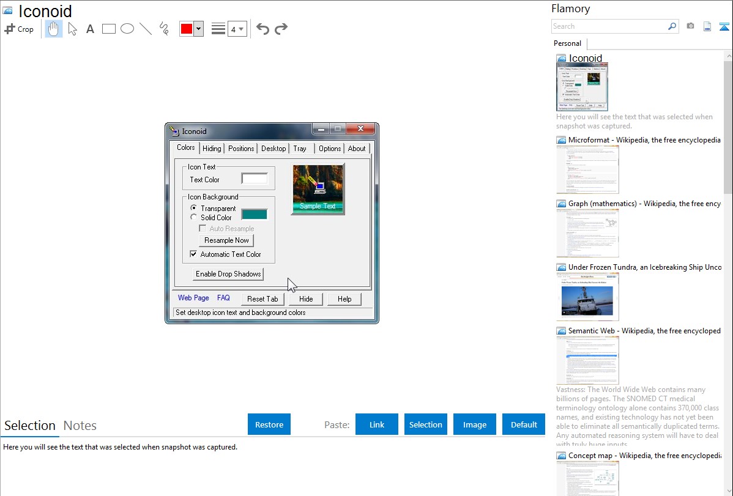Open the Desktop tab in Iconoid

[x=273, y=149]
